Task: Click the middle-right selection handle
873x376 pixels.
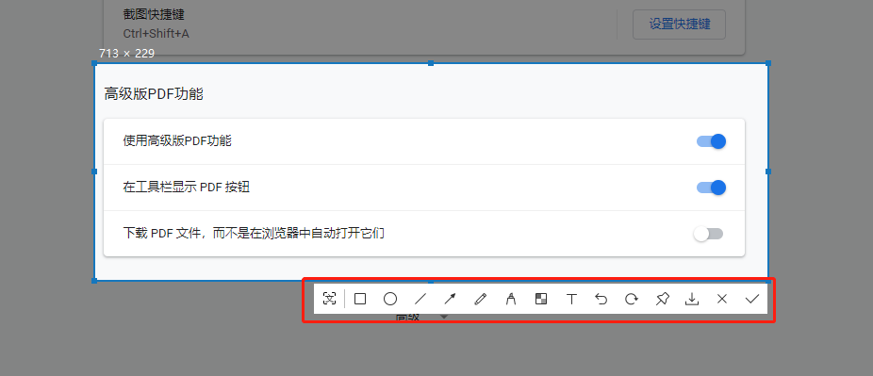Action: [768, 172]
